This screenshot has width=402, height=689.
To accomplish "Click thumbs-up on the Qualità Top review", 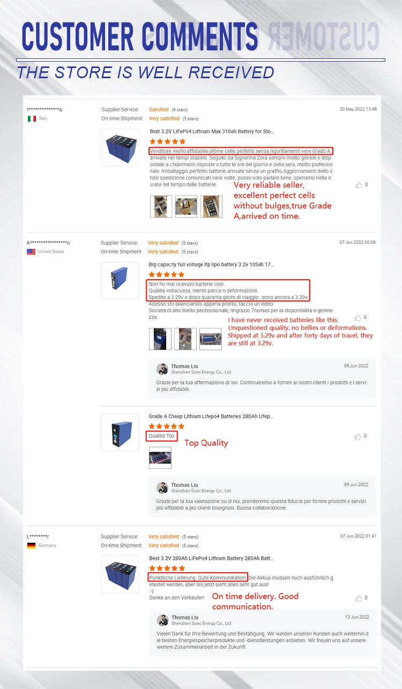I will coord(358,436).
